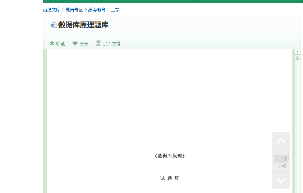
Task: Open the 教育专区 breadcrumb link
Action: pos(74,10)
